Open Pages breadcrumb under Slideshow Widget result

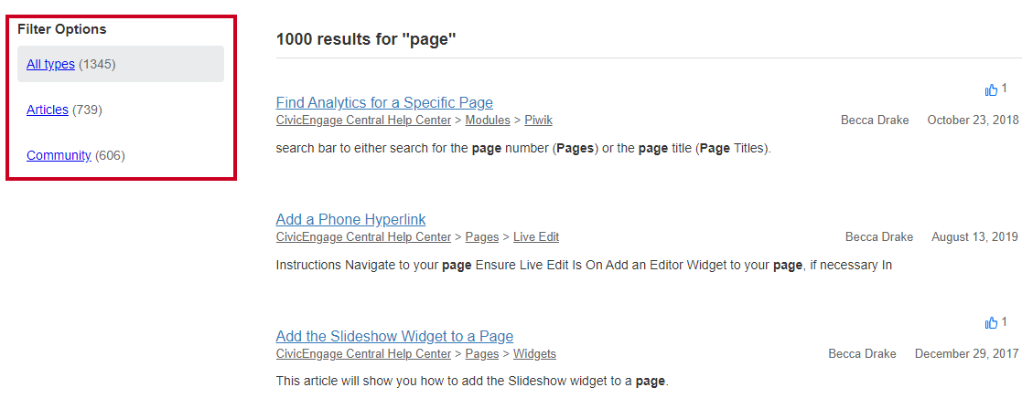[x=481, y=354]
